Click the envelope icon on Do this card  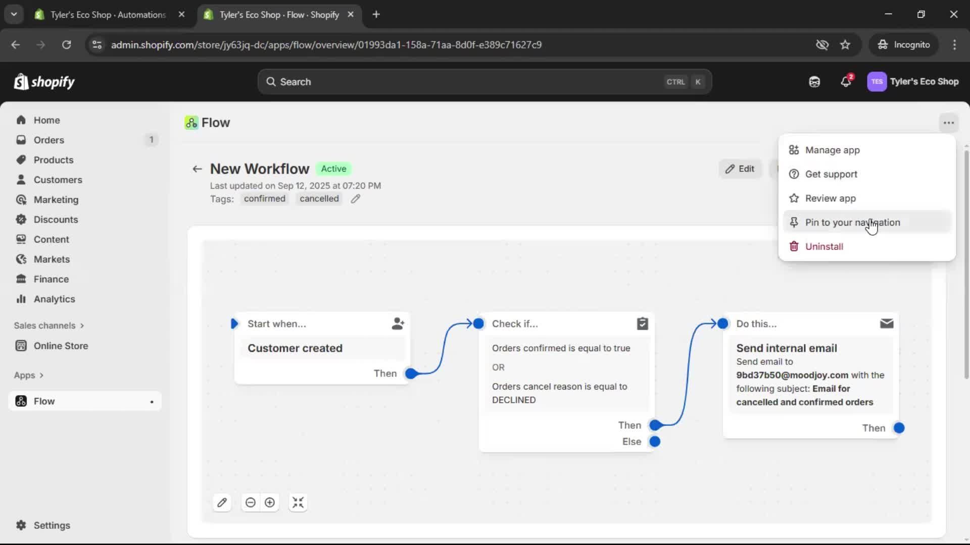[x=887, y=323]
